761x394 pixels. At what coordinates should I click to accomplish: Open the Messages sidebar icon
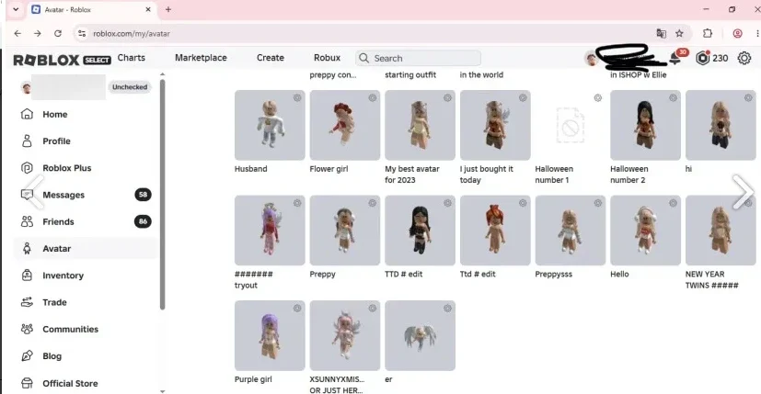click(x=28, y=195)
